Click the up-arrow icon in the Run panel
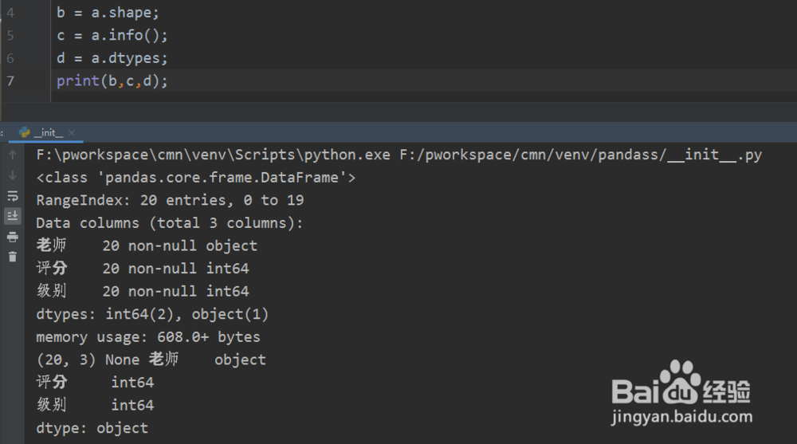 (13, 155)
